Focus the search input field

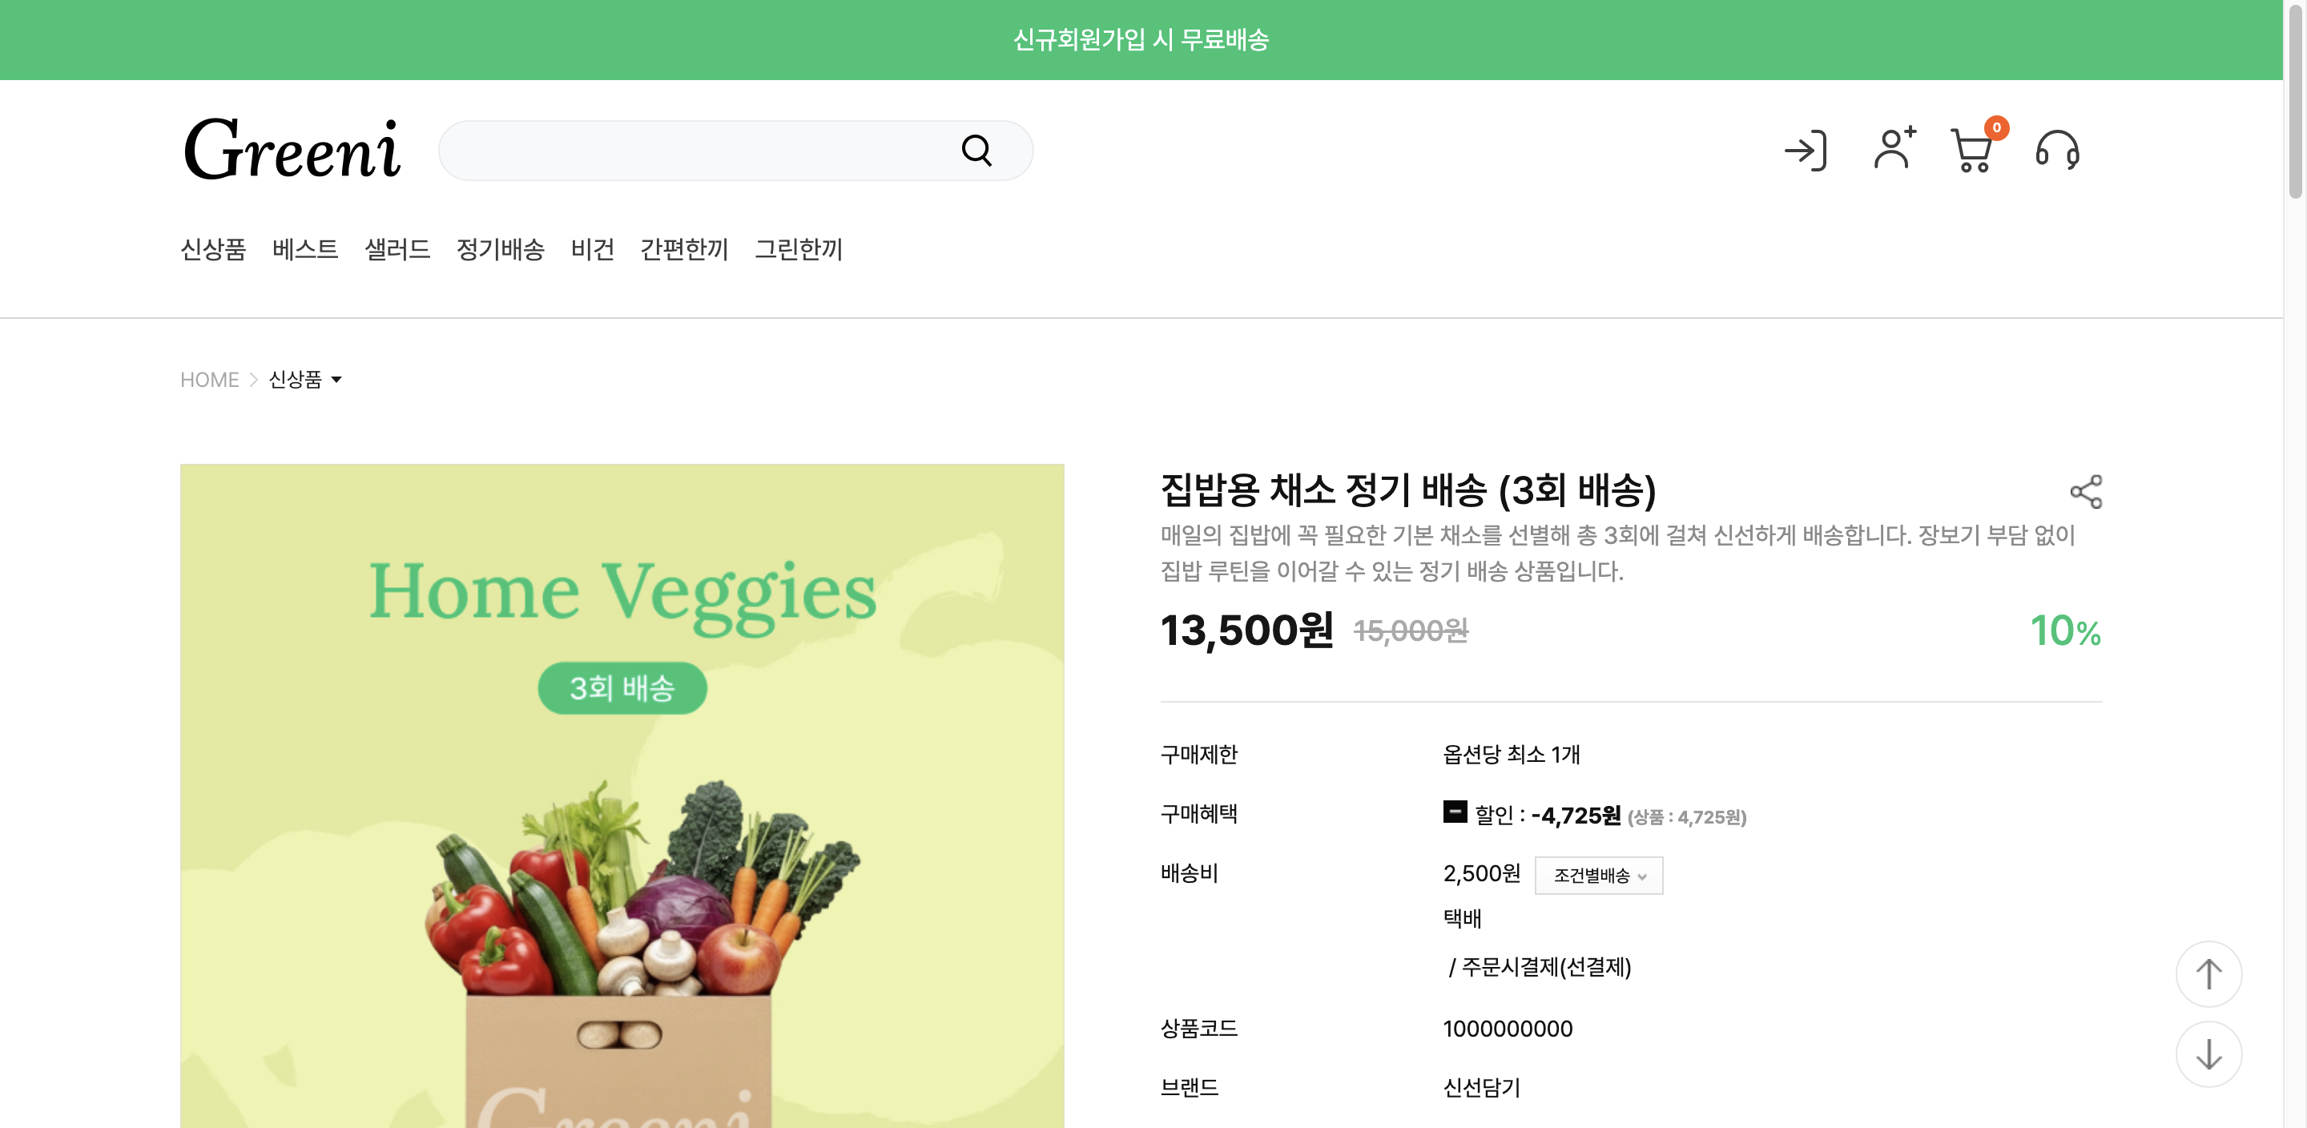[699, 151]
